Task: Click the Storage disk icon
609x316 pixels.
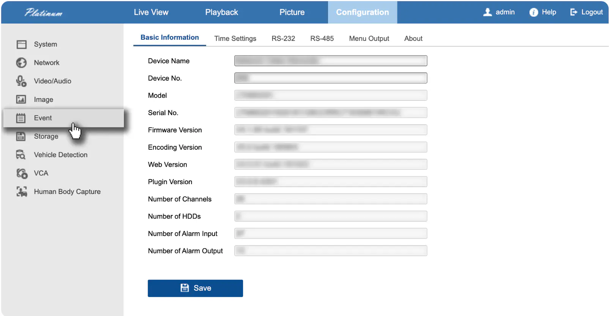Action: [x=21, y=136]
